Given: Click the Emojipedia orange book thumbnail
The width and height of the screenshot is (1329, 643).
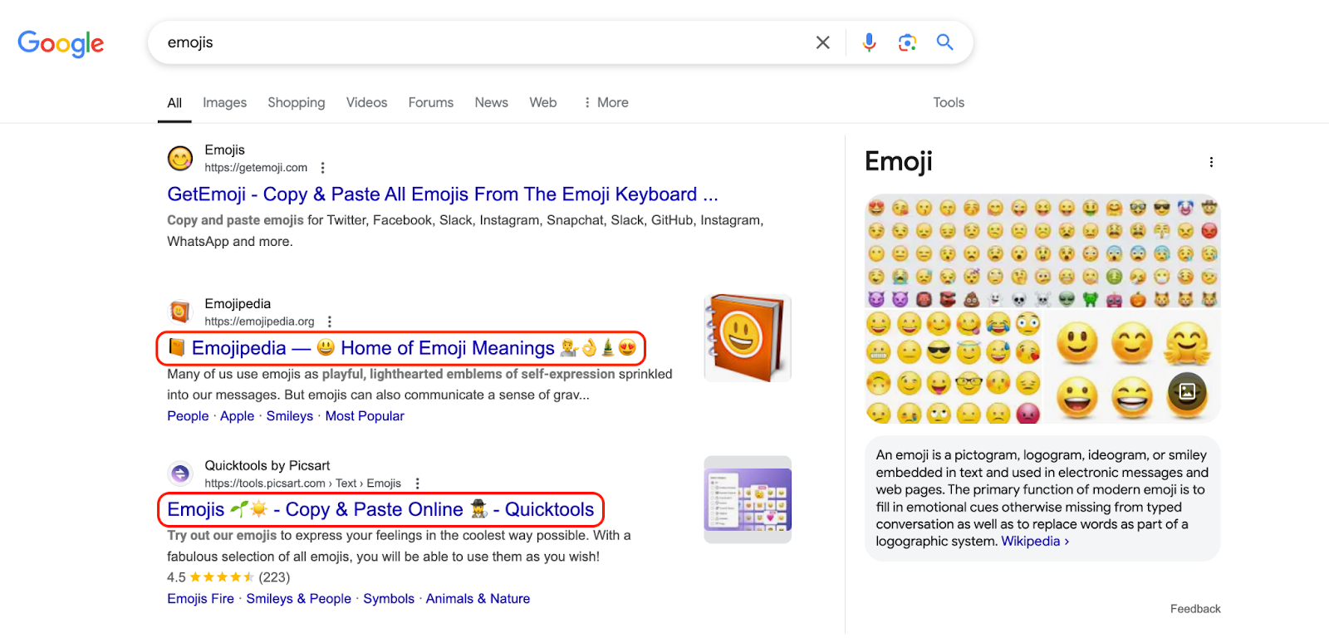Looking at the screenshot, I should point(748,338).
